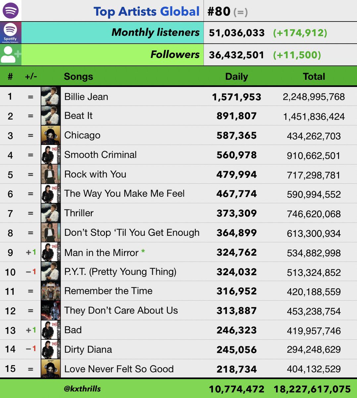Click the followers add-person icon
The height and width of the screenshot is (398, 357).
pos(11,55)
